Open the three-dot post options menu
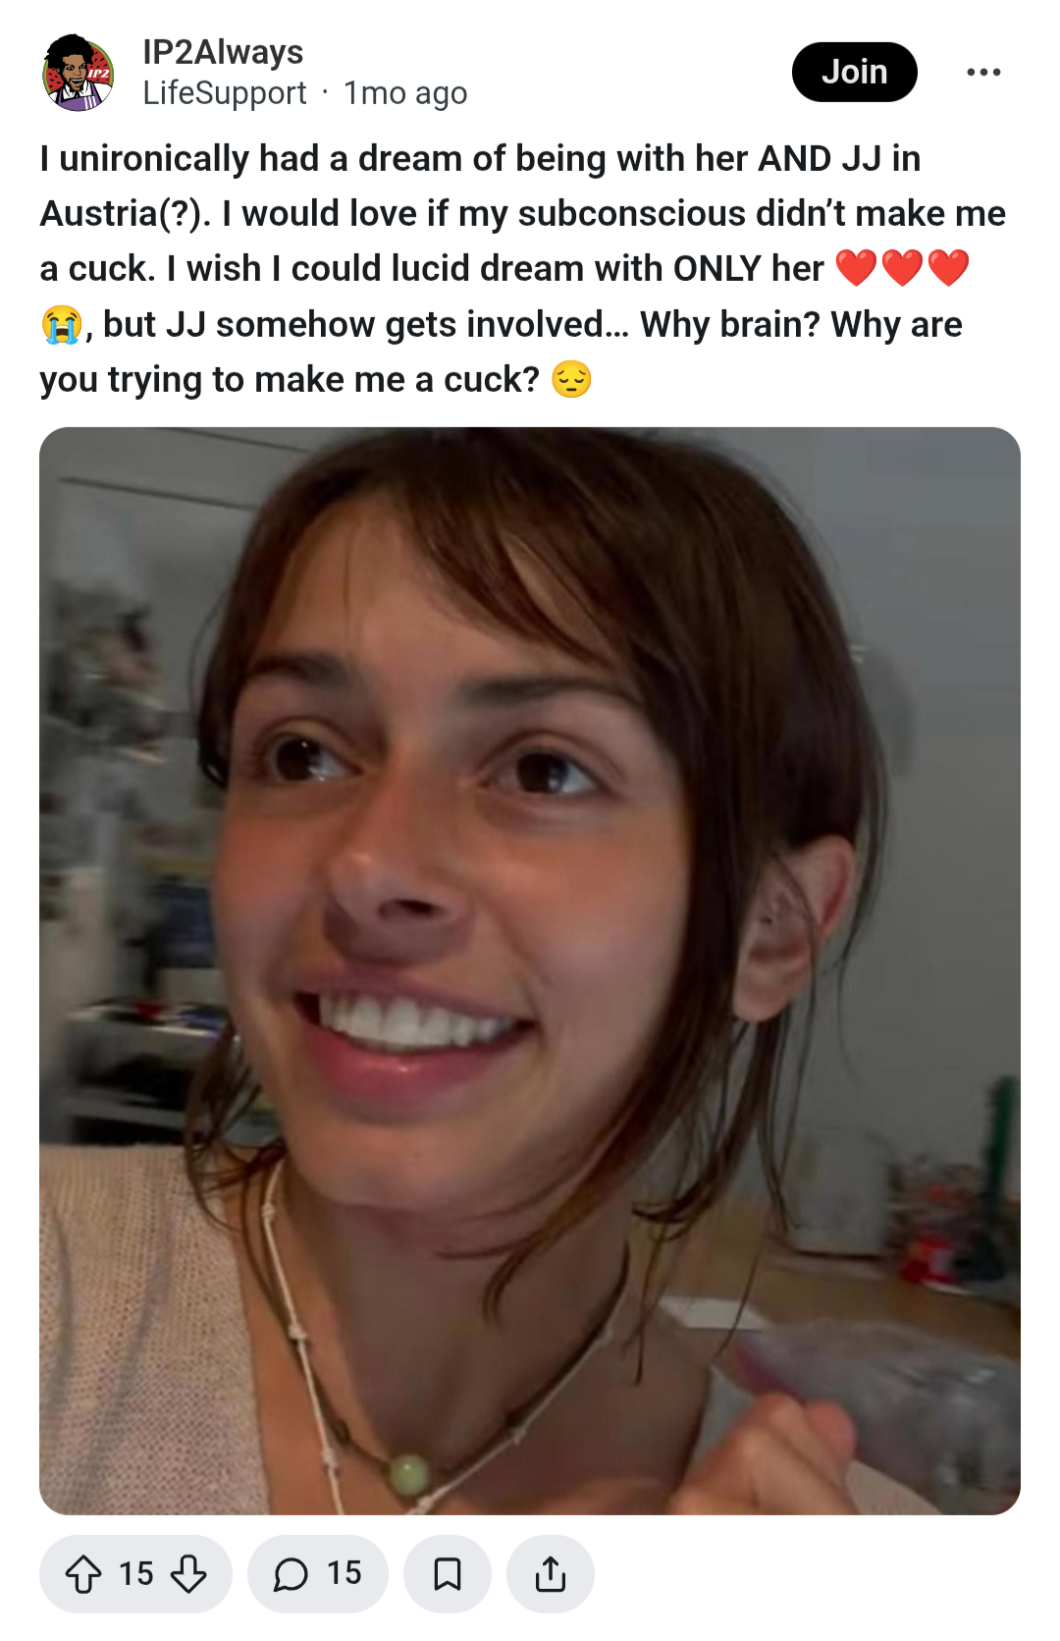This screenshot has height=1641, width=1060. (x=983, y=72)
